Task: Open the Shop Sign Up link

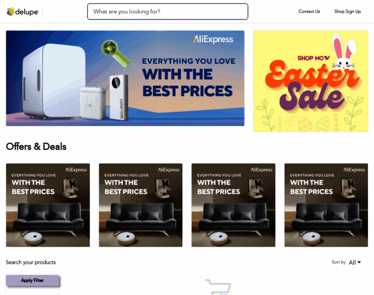Action: click(x=347, y=11)
